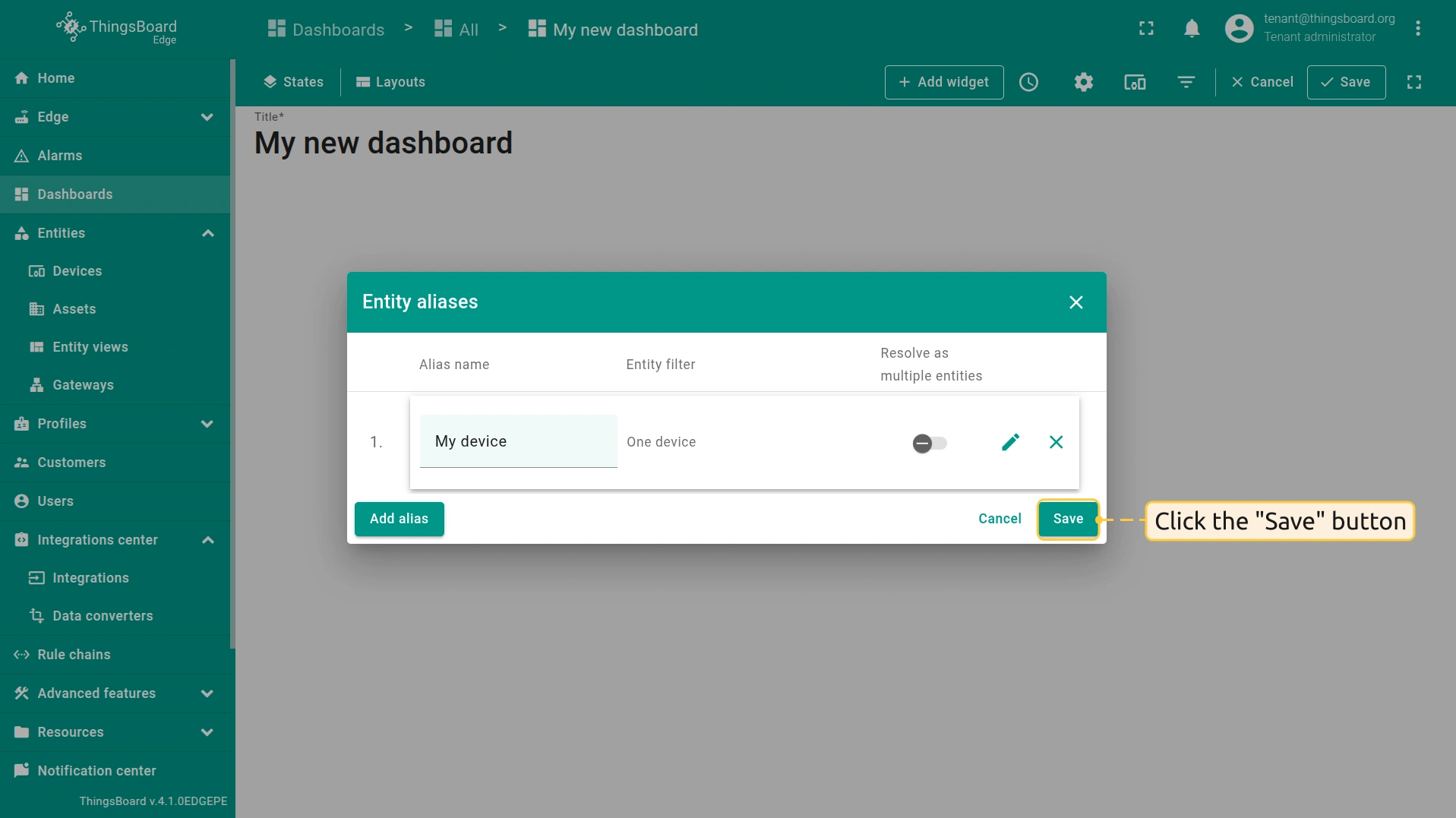The image size is (1456, 818).
Task: Click the My device alias name field
Action: pyautogui.click(x=518, y=441)
